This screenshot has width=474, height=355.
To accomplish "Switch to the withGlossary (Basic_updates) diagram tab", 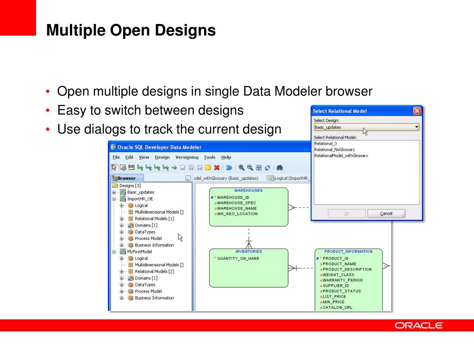I will pos(226,178).
